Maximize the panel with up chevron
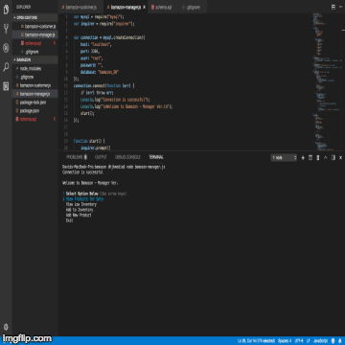The height and width of the screenshot is (345, 345). (x=326, y=157)
